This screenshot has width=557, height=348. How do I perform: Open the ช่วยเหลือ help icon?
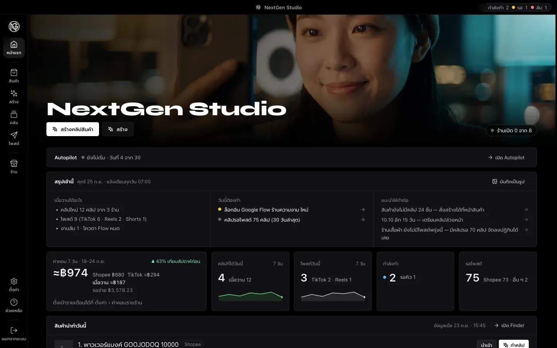coord(14,305)
